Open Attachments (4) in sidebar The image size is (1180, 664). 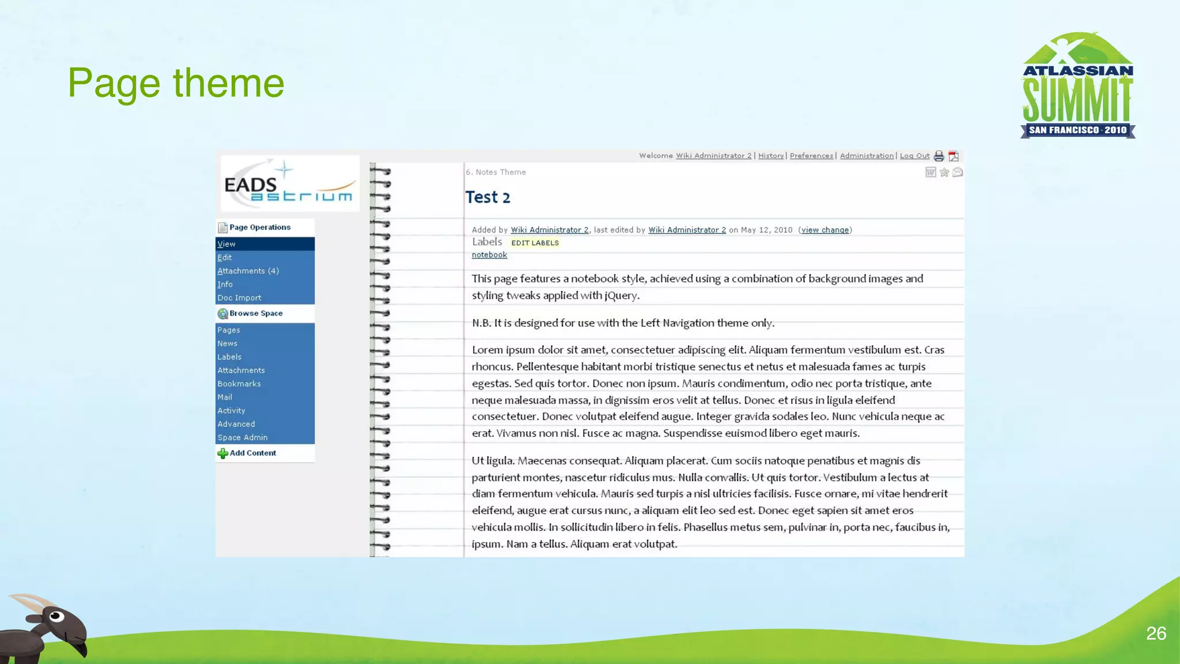click(x=248, y=271)
